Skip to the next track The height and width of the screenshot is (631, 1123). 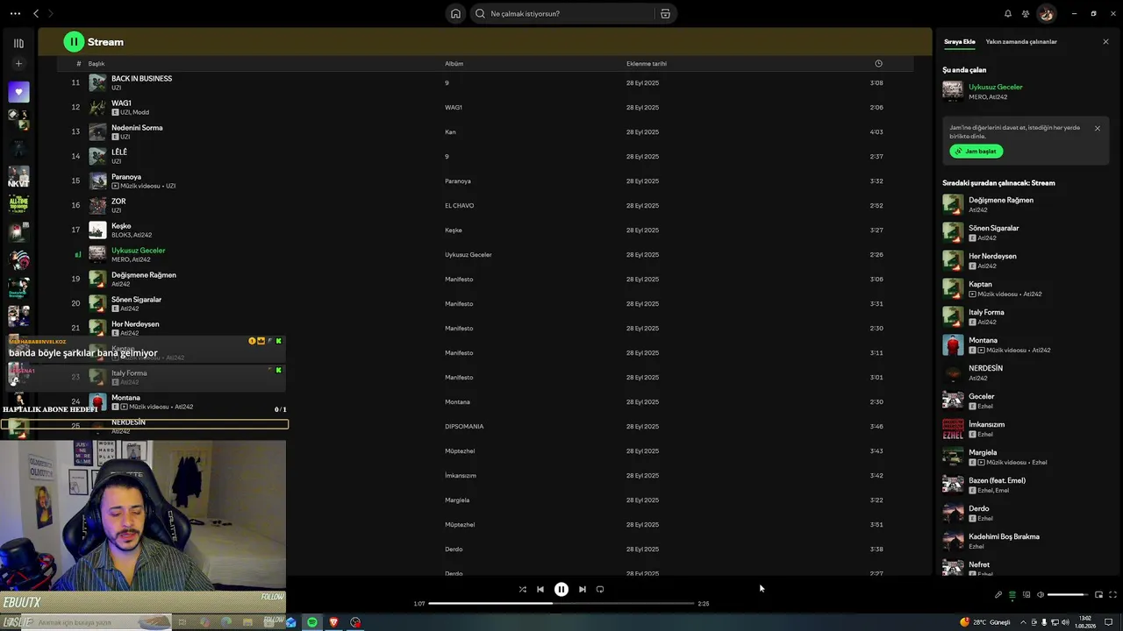coord(583,589)
